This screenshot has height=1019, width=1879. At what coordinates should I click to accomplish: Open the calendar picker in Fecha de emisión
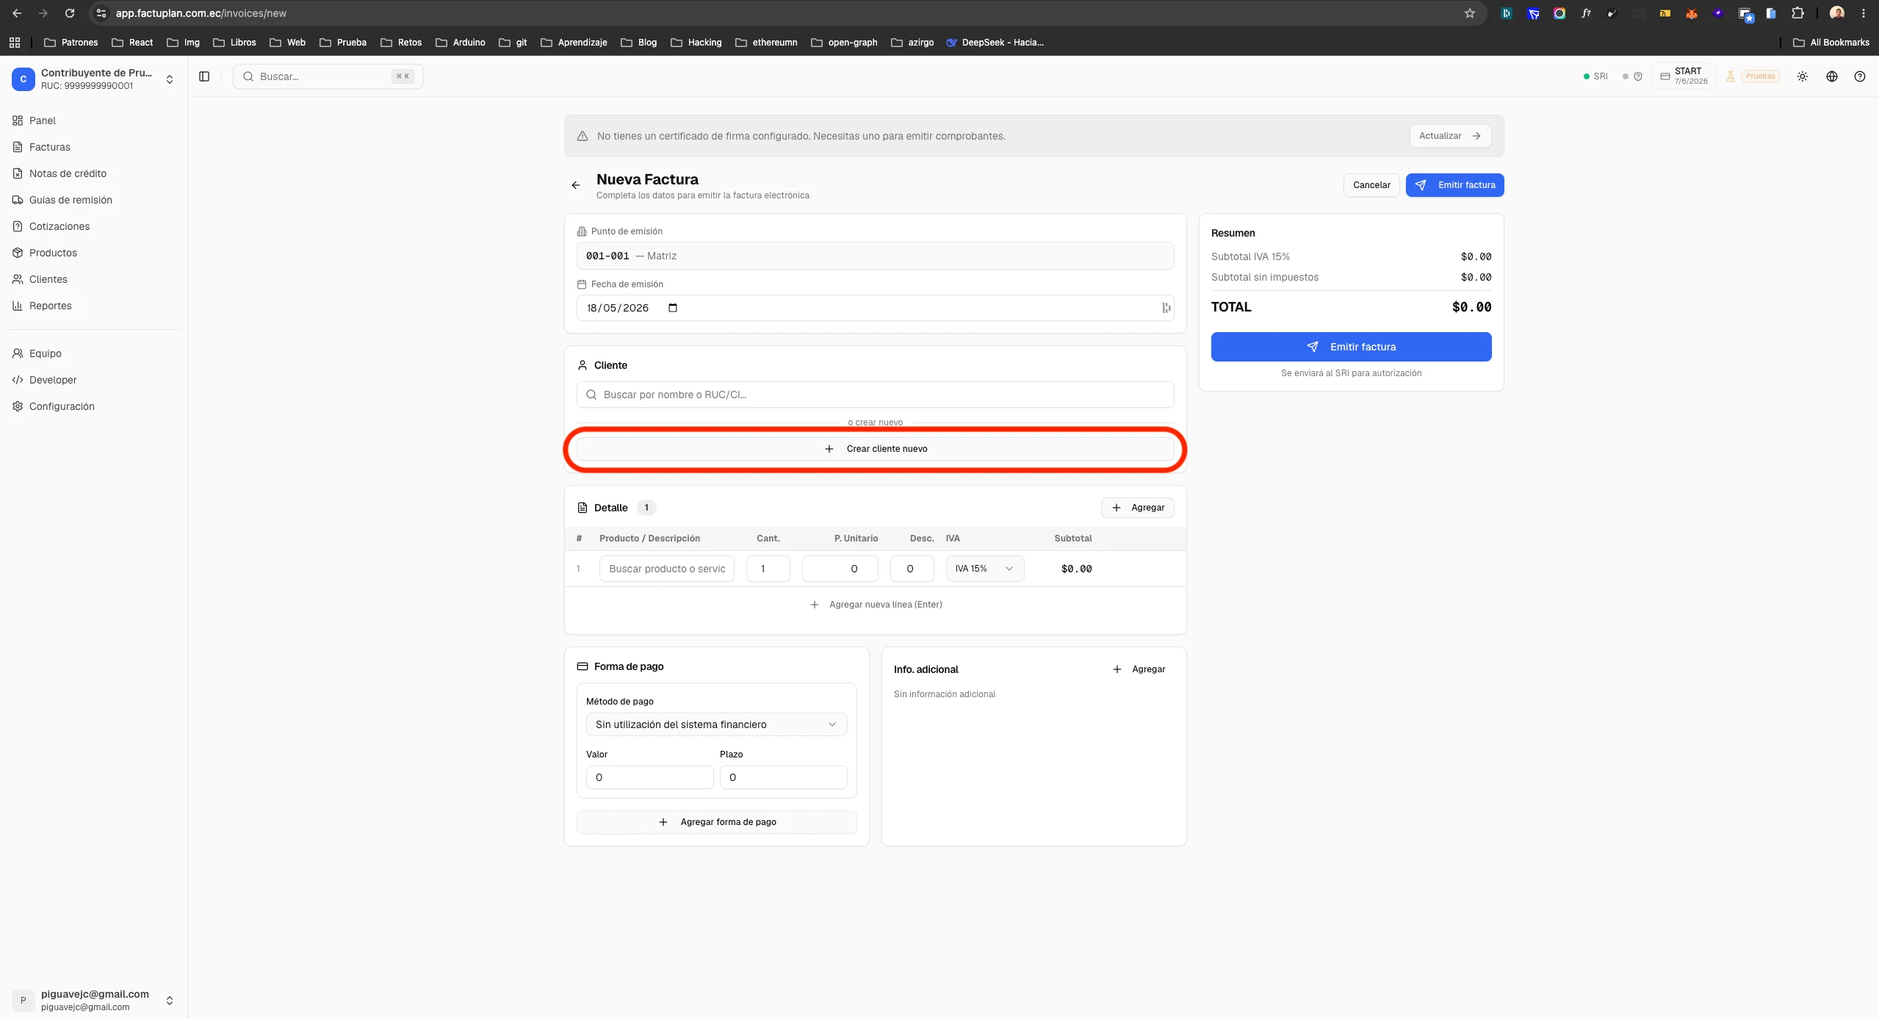673,308
